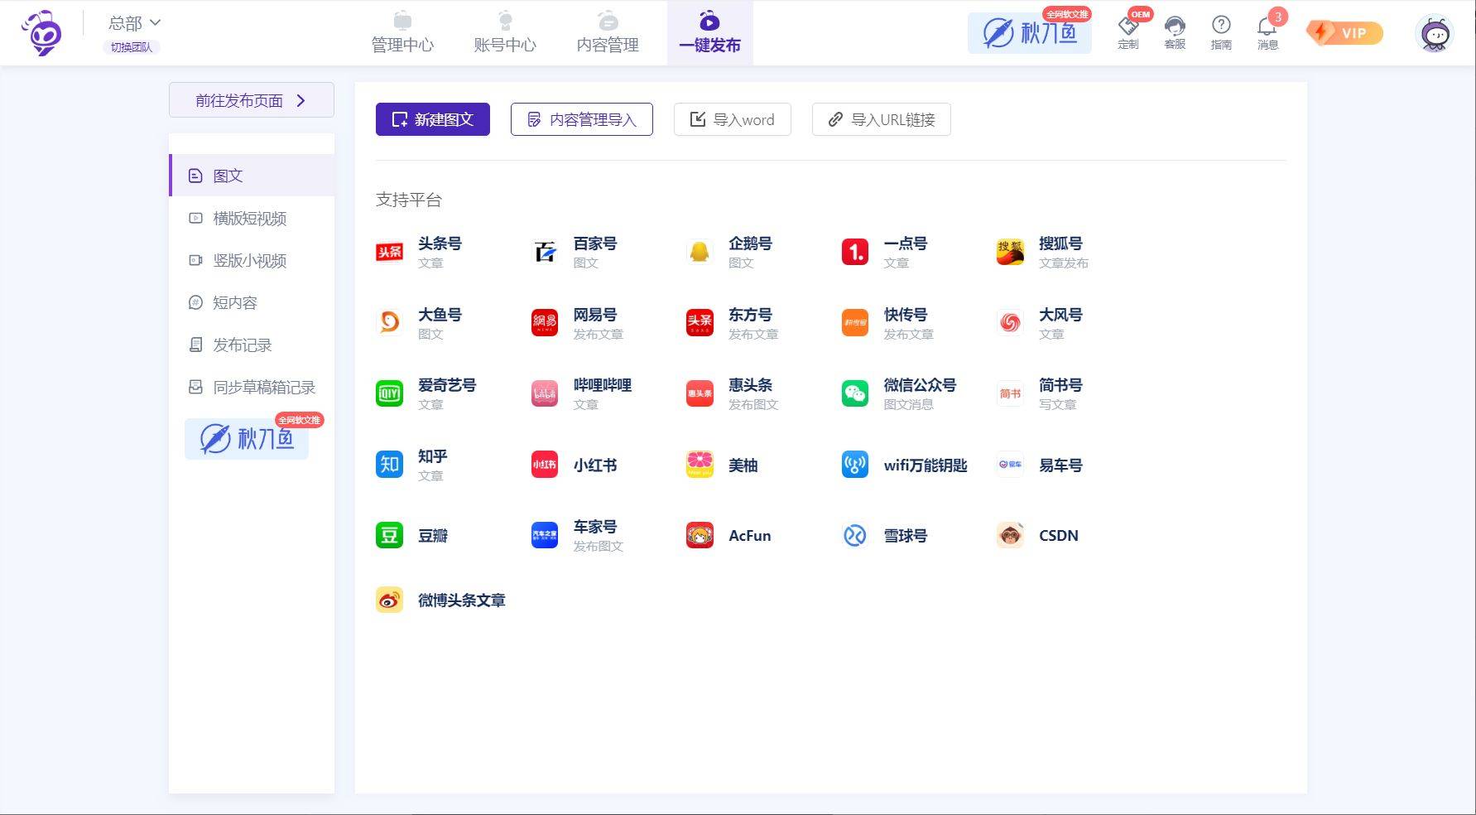
Task: Select 横版短视频 in the sidebar
Action: point(249,219)
